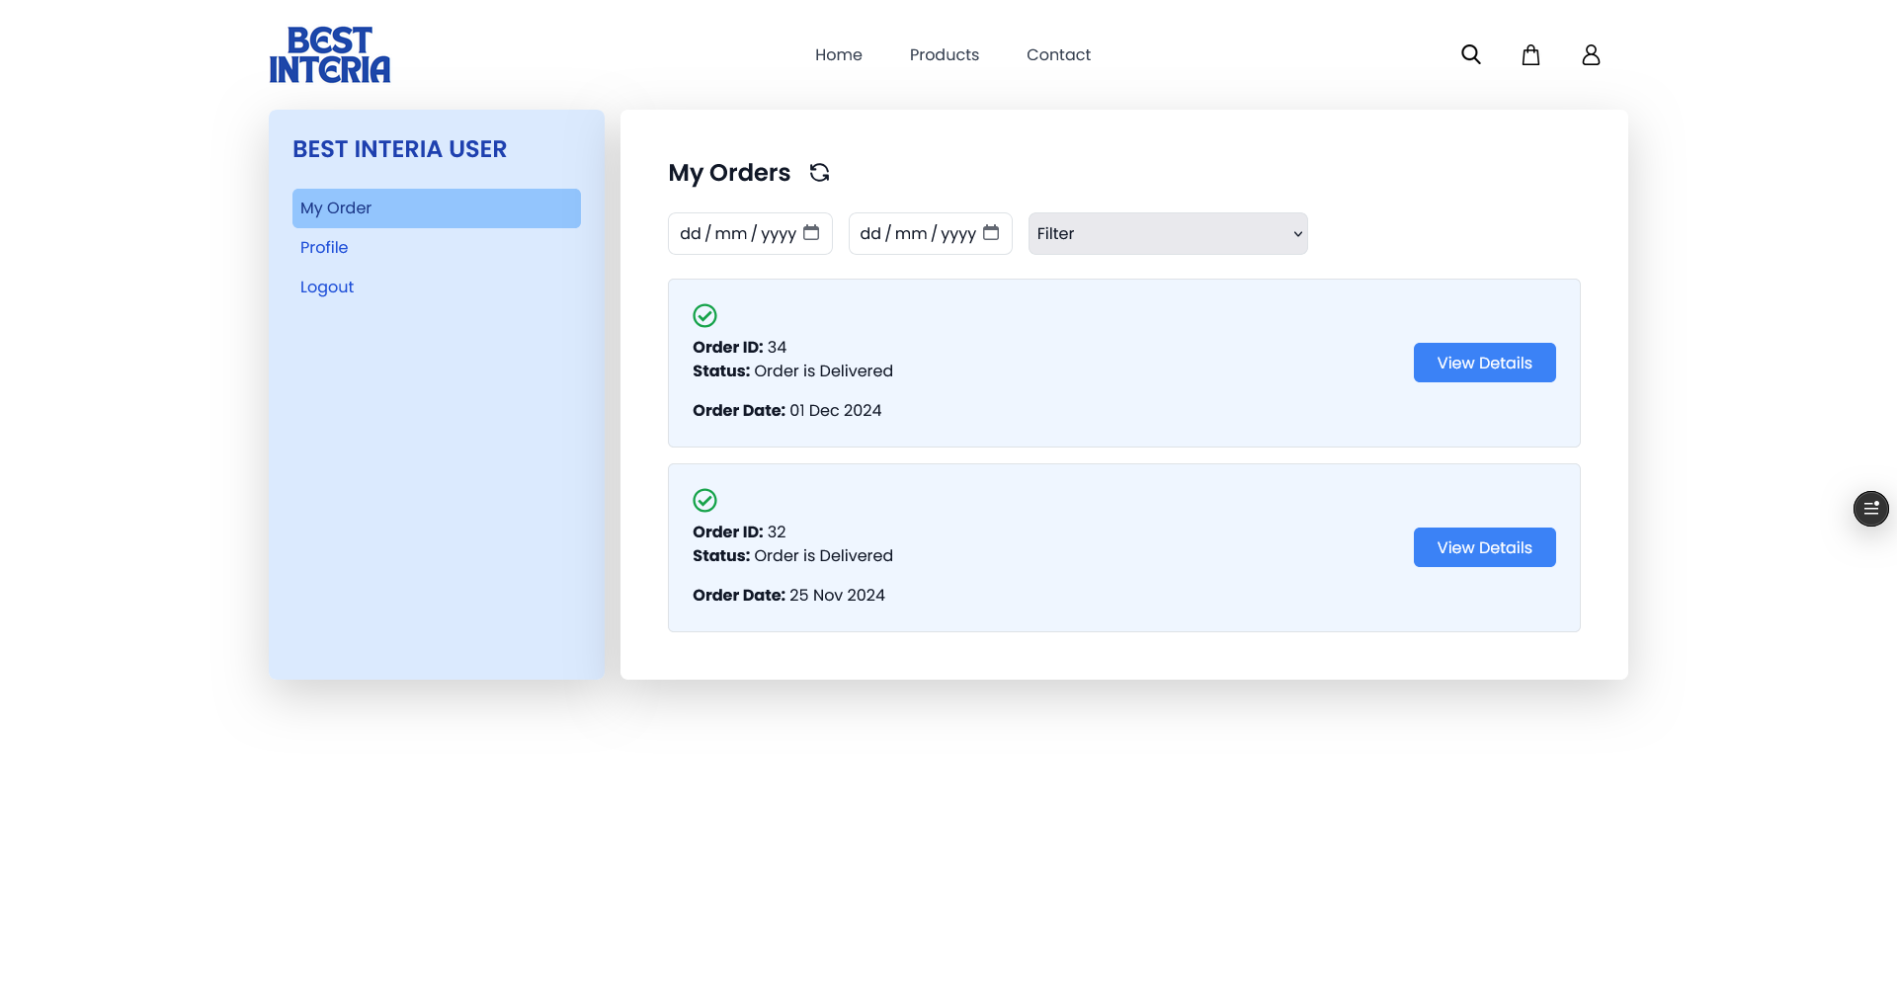This screenshot has width=1897, height=981.
Task: Click the Best Interia logo
Action: point(330,54)
